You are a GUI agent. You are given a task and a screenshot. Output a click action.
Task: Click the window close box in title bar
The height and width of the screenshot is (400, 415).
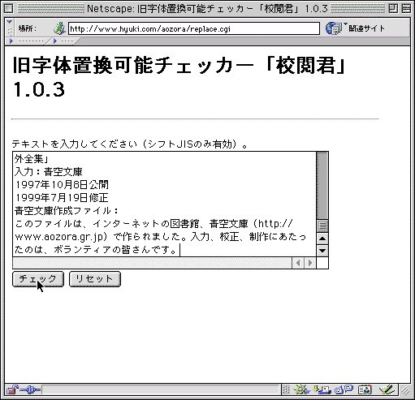coord(9,9)
